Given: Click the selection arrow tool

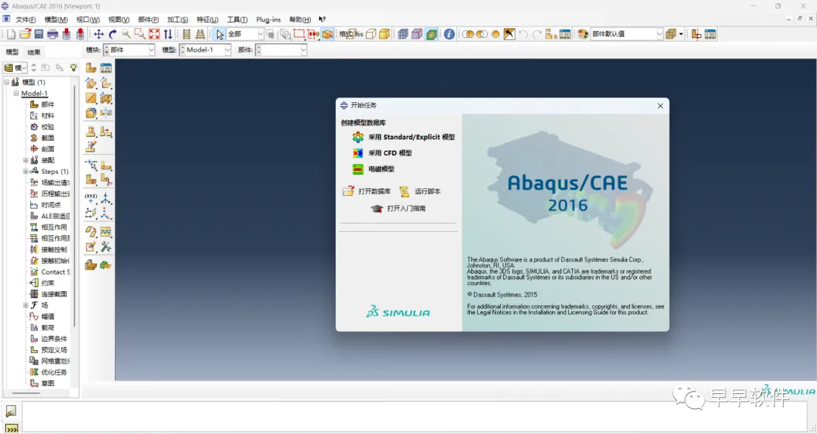Looking at the screenshot, I should (220, 34).
